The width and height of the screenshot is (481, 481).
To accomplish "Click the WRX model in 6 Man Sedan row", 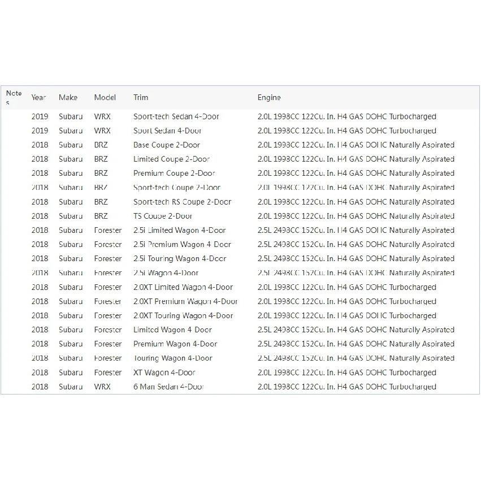I will [102, 387].
